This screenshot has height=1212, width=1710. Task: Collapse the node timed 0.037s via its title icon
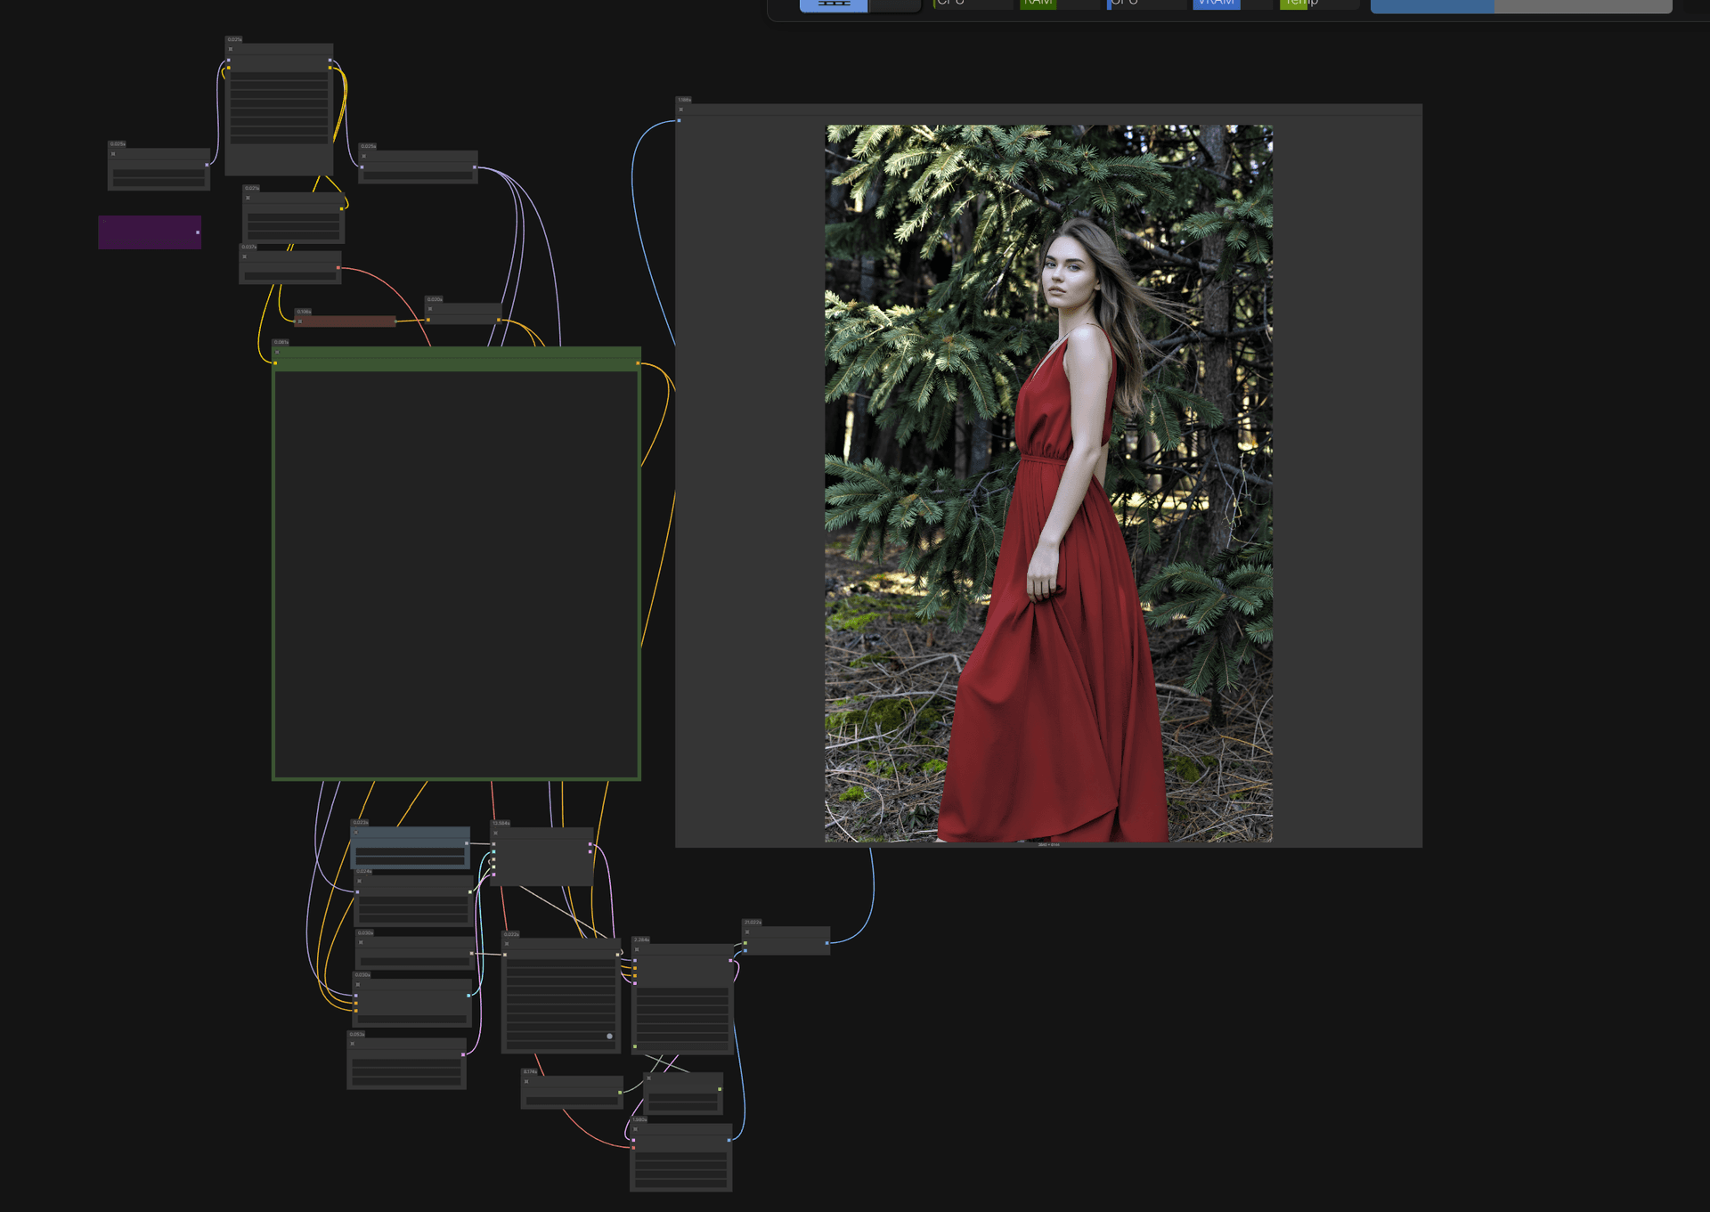click(244, 256)
